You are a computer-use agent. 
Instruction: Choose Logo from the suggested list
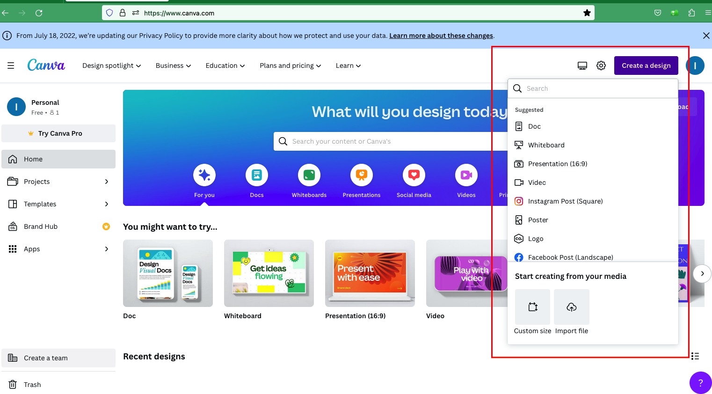coord(536,239)
